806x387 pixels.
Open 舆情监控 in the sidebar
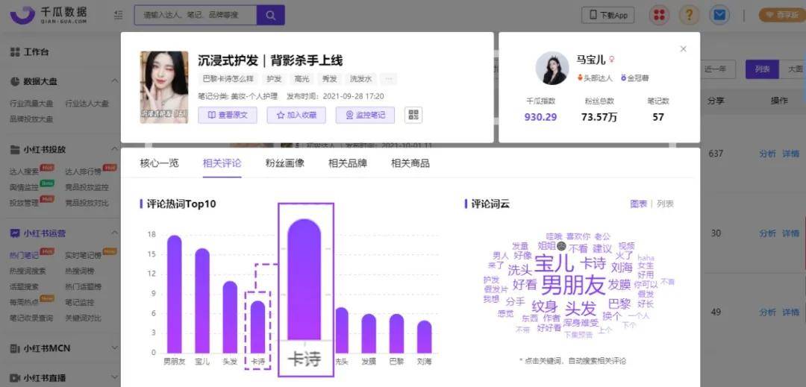tap(25, 187)
